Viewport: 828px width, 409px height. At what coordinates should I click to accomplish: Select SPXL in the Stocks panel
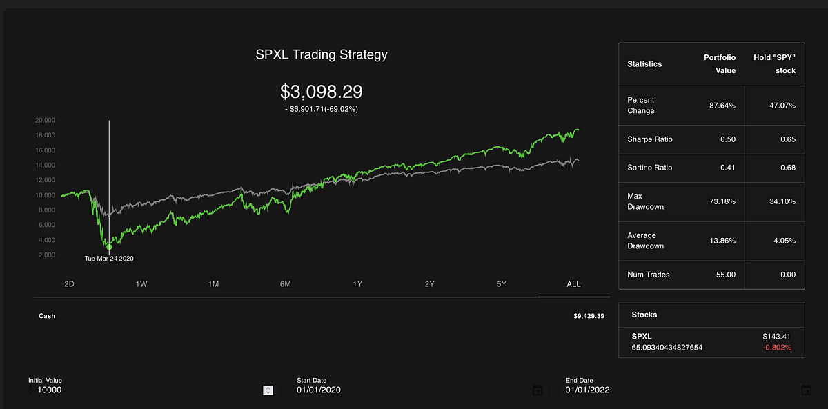tap(711, 341)
